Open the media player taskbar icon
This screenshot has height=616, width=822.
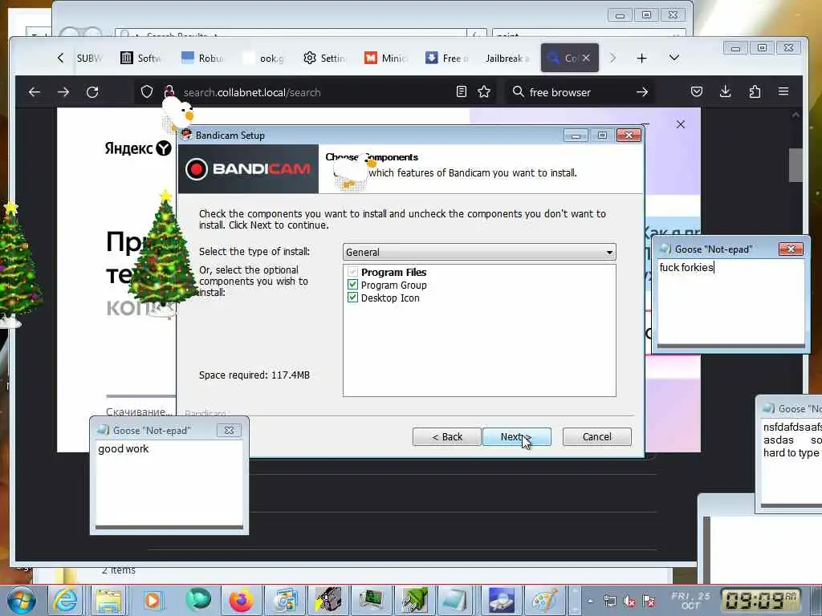[153, 600]
